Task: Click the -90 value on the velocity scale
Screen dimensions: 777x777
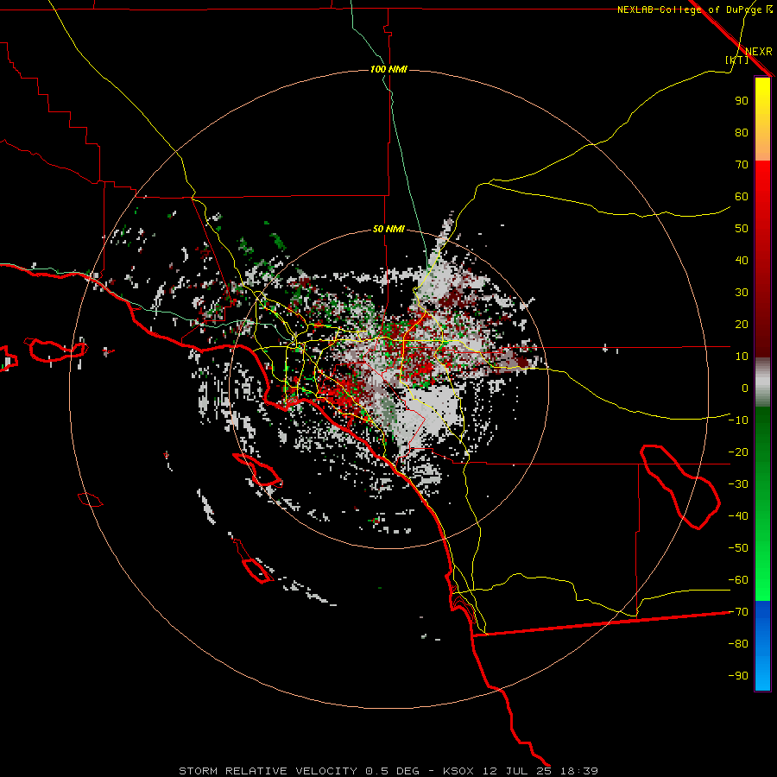Action: (x=738, y=676)
